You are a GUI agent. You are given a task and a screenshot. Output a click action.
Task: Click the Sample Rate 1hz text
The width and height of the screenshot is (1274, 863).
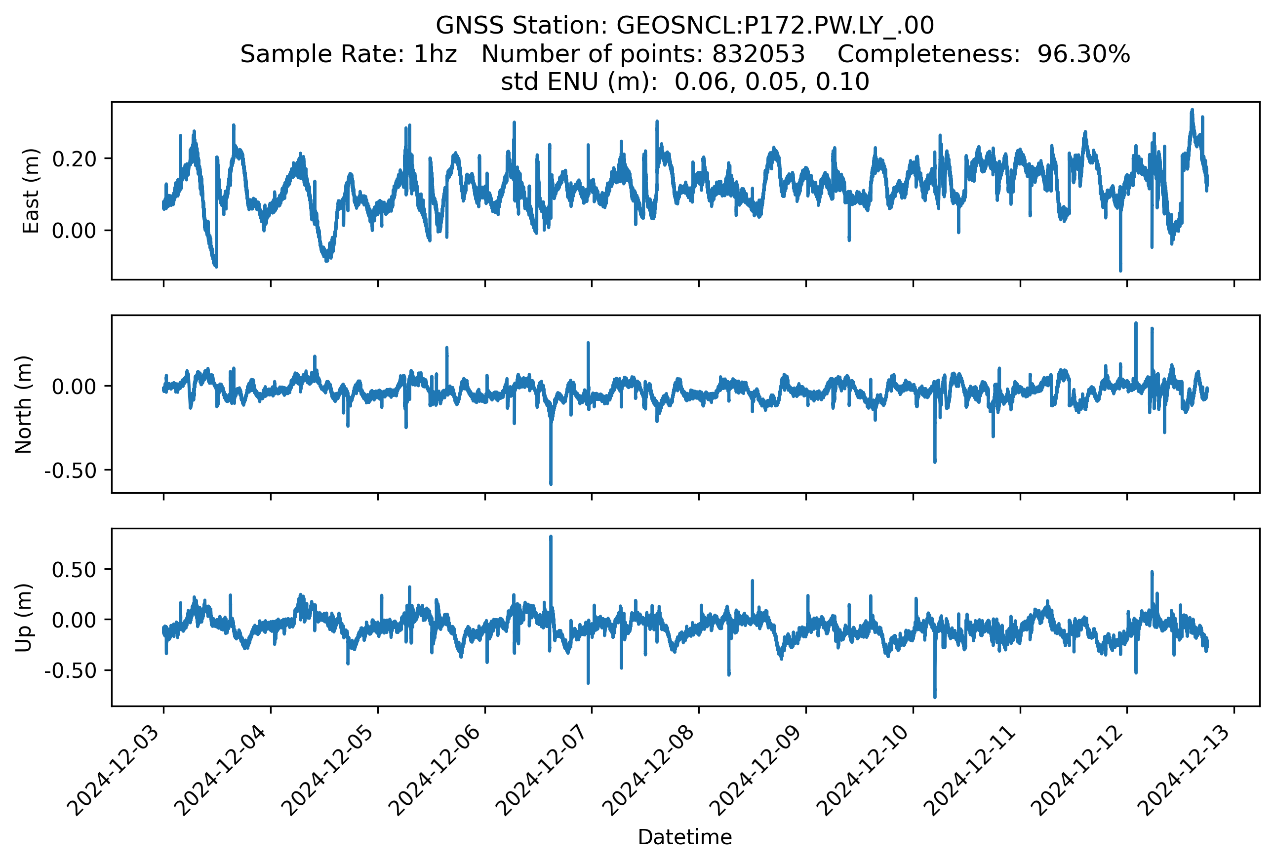348,54
